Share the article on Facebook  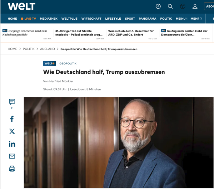point(12,119)
